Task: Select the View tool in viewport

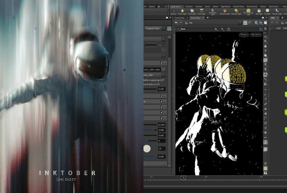Action: click(181, 29)
